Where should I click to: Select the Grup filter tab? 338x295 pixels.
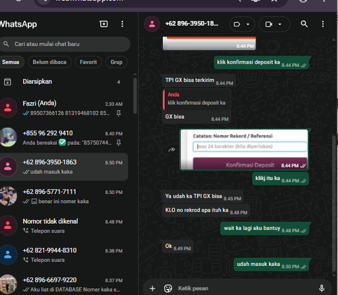(x=116, y=62)
